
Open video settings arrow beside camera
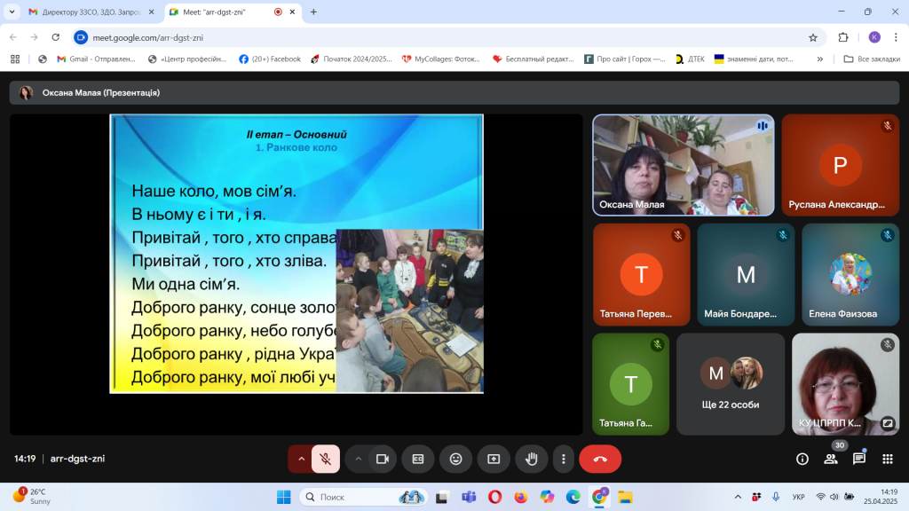pyautogui.click(x=359, y=459)
